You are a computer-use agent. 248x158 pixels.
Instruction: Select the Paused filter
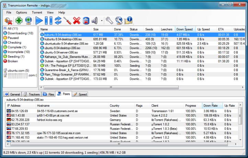pyautogui.click(x=11, y=38)
